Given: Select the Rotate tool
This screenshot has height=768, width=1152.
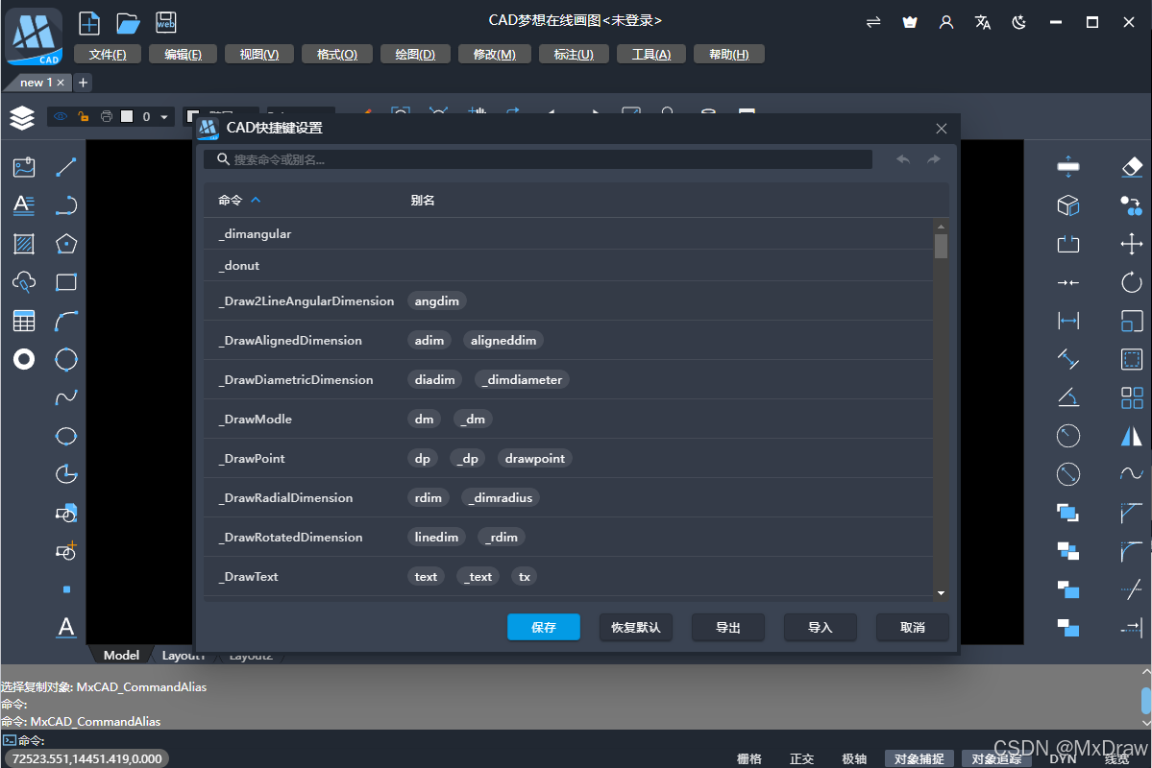Looking at the screenshot, I should click(1132, 282).
